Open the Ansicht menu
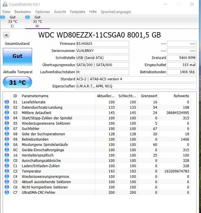 (60, 12)
